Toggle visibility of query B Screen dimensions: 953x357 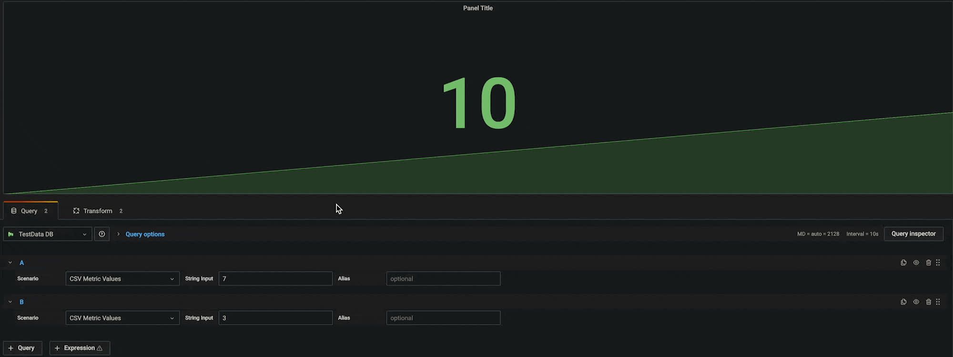pyautogui.click(x=916, y=302)
